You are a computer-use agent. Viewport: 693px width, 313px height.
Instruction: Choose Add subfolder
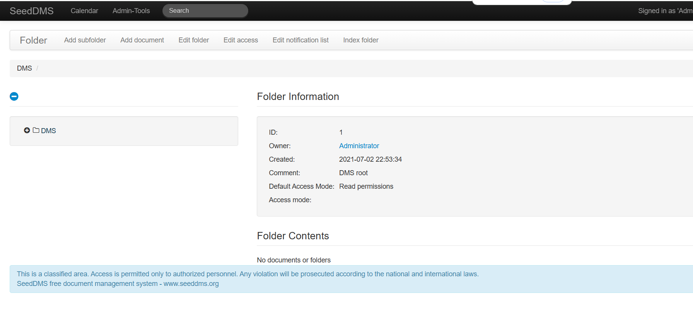(x=85, y=40)
